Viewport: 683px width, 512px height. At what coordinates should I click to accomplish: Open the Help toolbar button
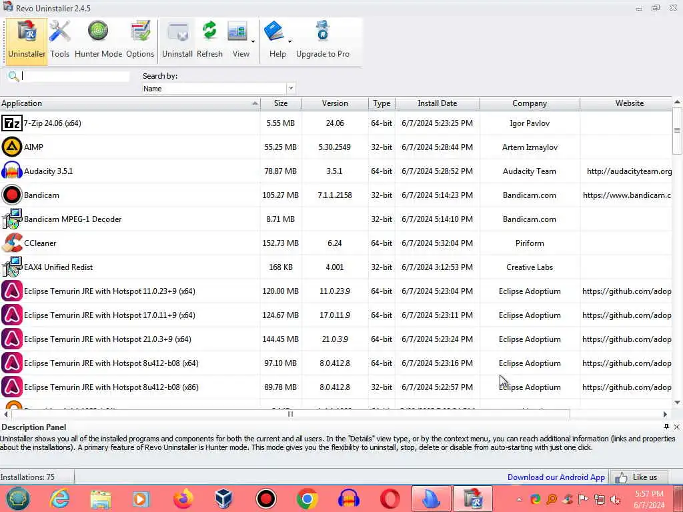pyautogui.click(x=276, y=41)
